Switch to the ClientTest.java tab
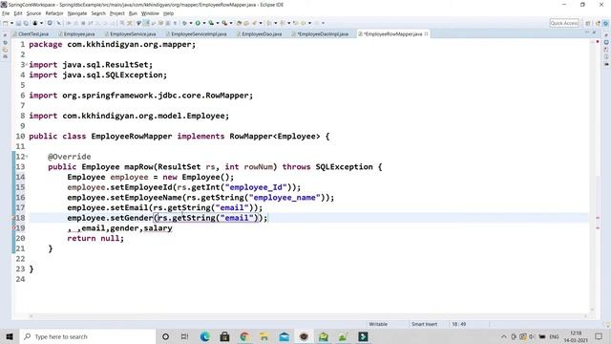 point(32,34)
